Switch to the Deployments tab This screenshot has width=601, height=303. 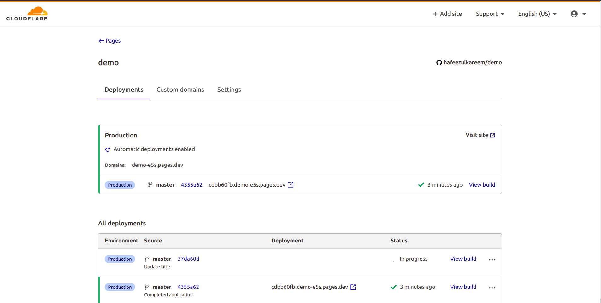tap(124, 90)
